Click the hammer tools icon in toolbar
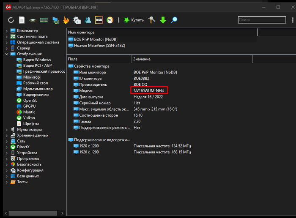This screenshot has height=218, width=296. 152,20
